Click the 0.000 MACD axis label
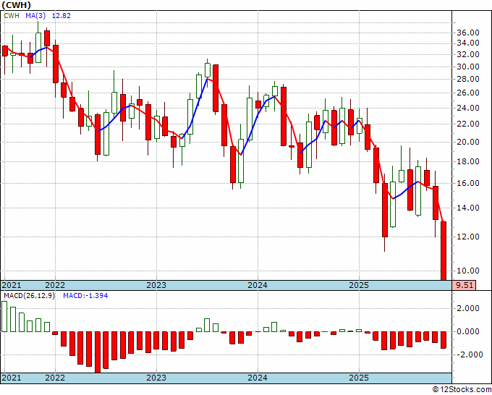Screen dimensions: 492x395 (x=468, y=331)
